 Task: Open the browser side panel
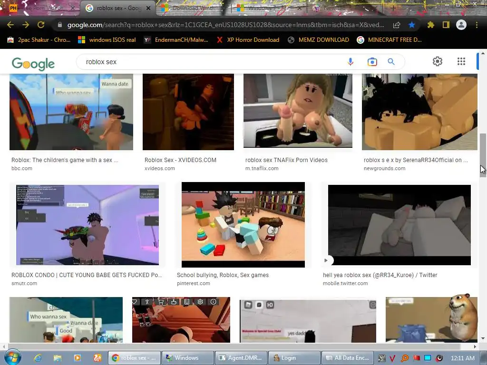[446, 25]
